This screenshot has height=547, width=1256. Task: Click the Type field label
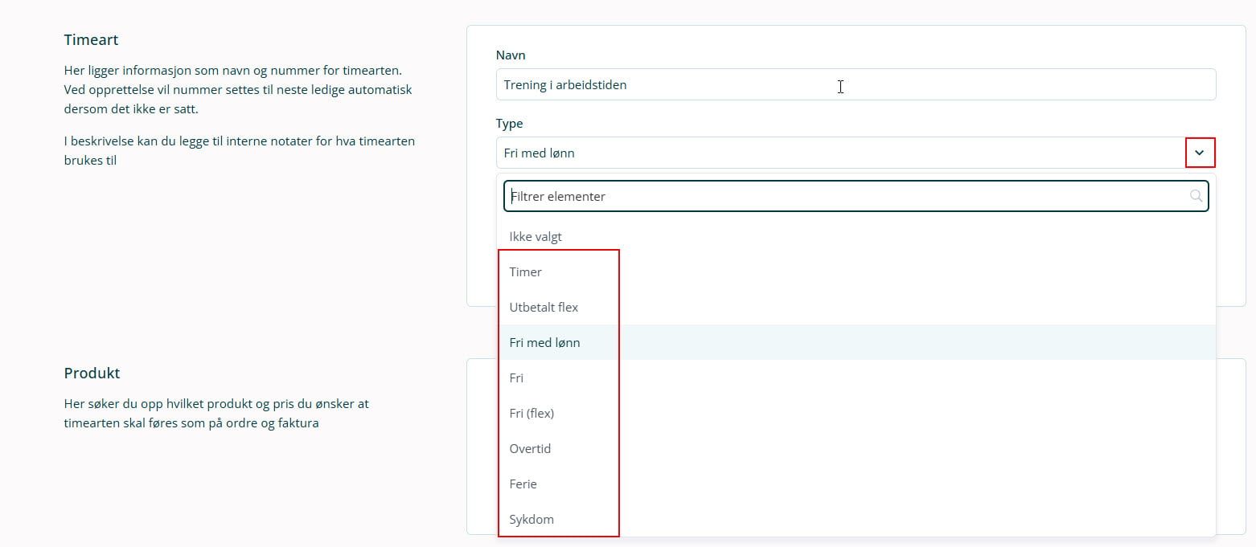coord(509,124)
